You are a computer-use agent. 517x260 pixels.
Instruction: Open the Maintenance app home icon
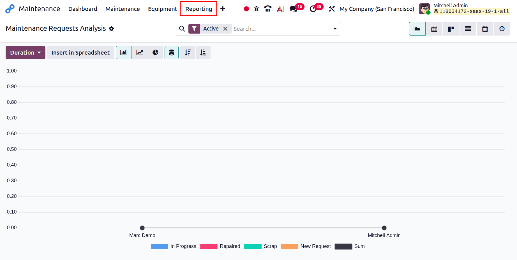pyautogui.click(x=10, y=9)
